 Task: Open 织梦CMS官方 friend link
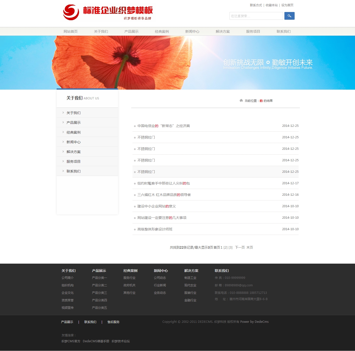[71, 341]
